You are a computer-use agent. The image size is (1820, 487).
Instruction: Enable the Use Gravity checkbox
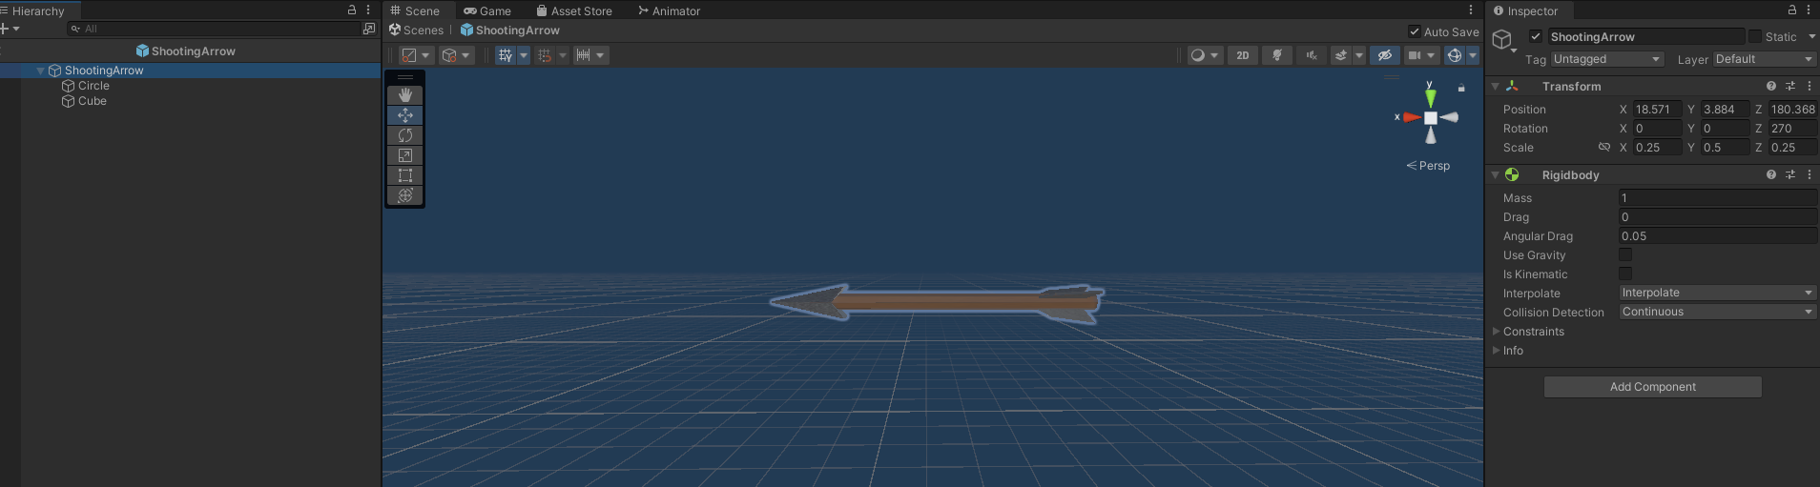pos(1625,254)
